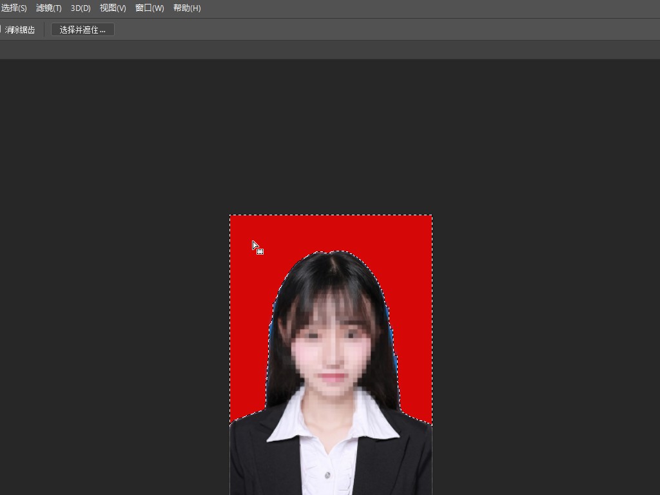Image resolution: width=660 pixels, height=495 pixels.
Task: Open the 滤镜(T) filter menu
Action: point(48,8)
